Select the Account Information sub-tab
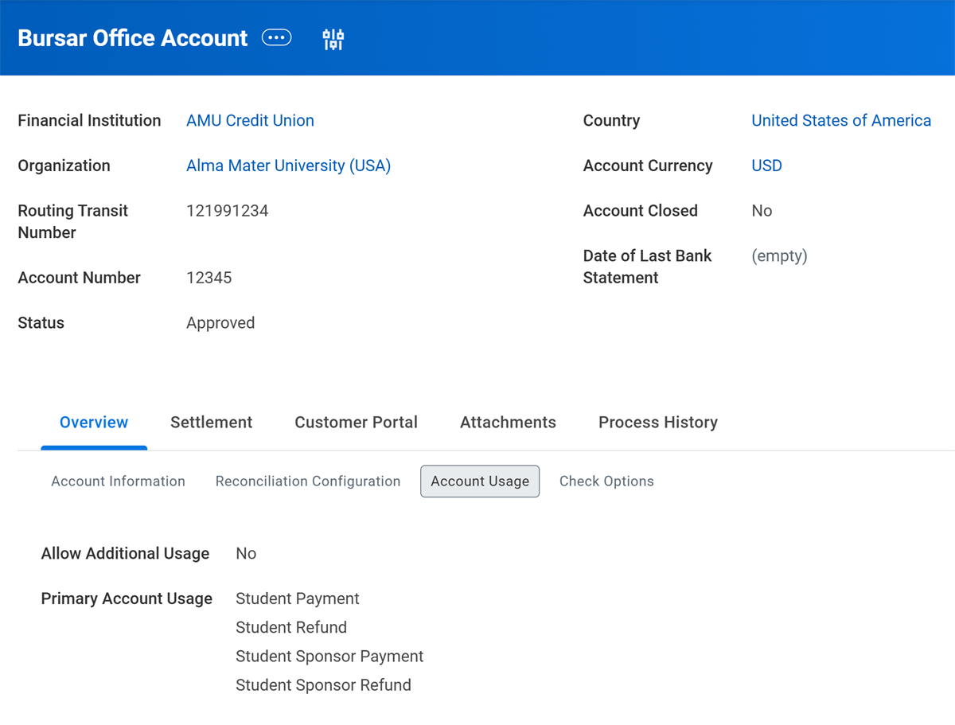 (118, 481)
